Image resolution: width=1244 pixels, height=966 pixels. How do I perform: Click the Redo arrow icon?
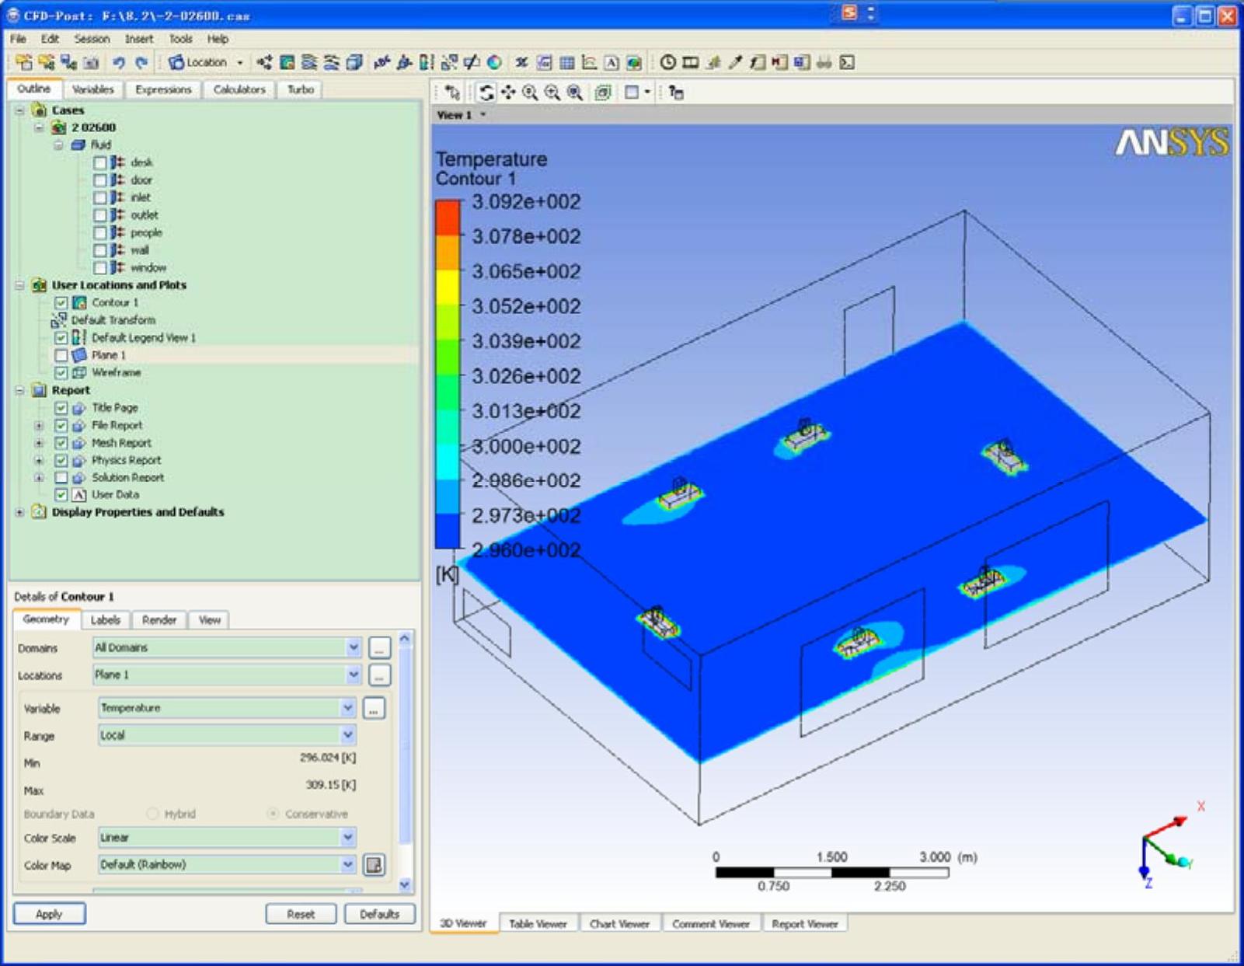tap(141, 62)
